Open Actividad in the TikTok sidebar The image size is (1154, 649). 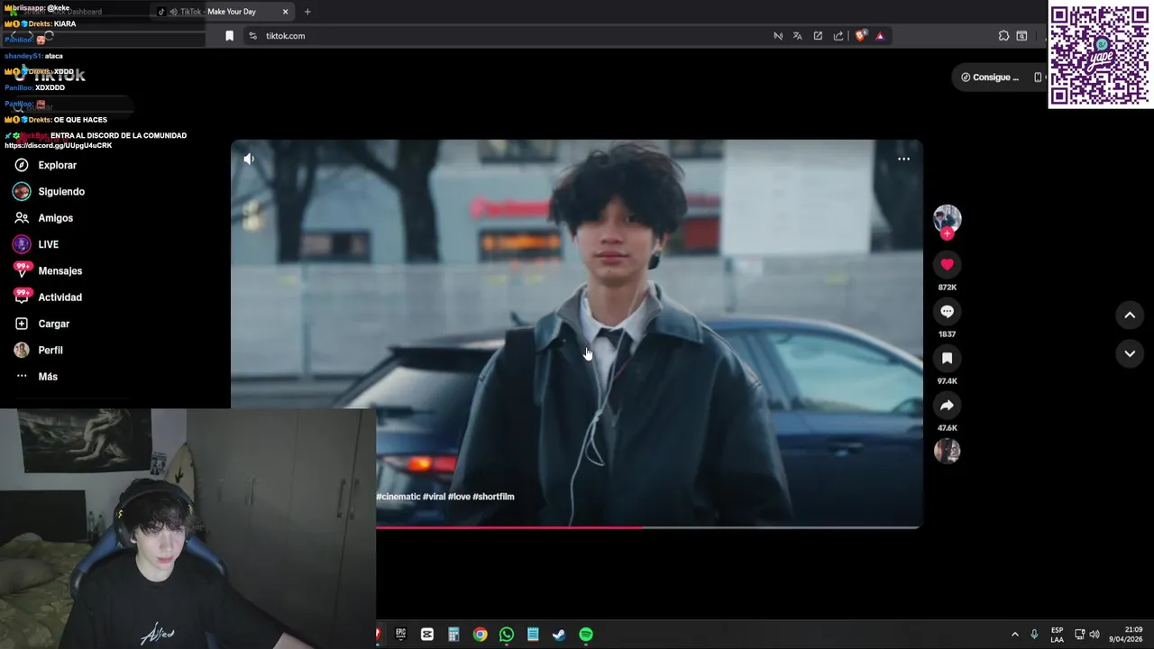point(60,297)
